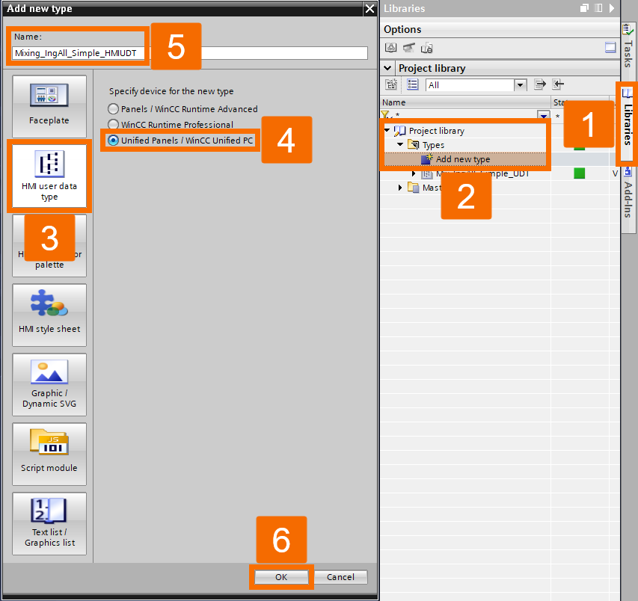Expand the Simple_UDT type node

pos(414,173)
